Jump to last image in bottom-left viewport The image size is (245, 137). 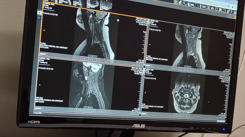tap(94, 111)
